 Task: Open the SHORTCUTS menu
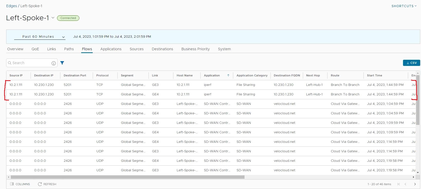tap(404, 6)
